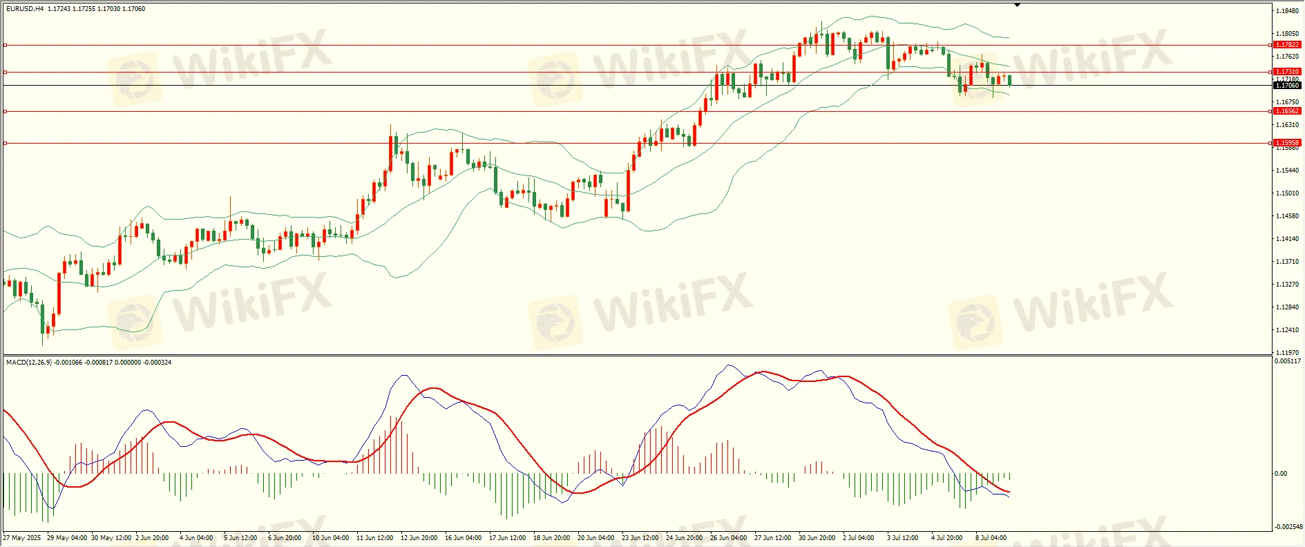
Task: Click the 23 Jun 12:00 time label
Action: click(640, 538)
